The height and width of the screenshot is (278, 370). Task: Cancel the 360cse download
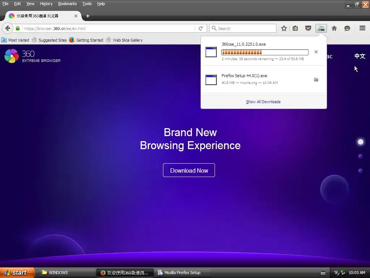pos(316,52)
